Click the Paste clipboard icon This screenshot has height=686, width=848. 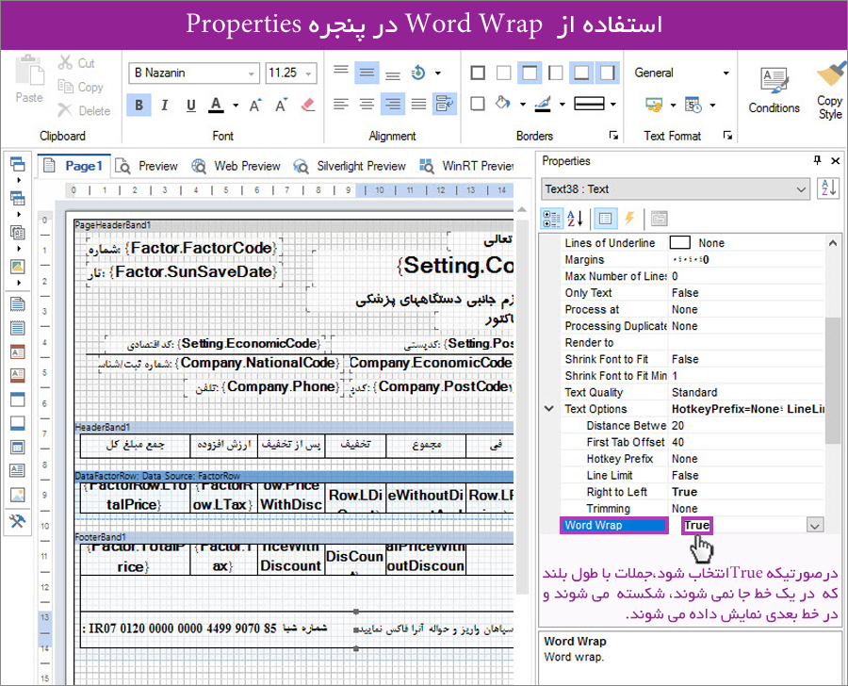[x=29, y=72]
